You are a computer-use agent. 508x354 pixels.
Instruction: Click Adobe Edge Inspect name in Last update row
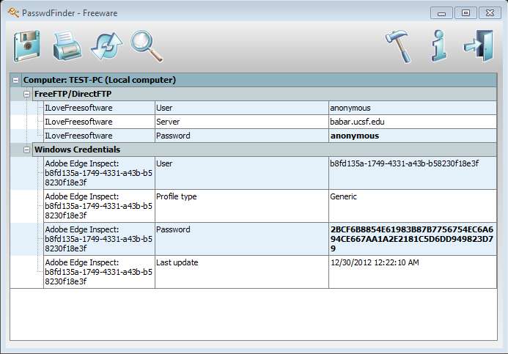[98, 272]
